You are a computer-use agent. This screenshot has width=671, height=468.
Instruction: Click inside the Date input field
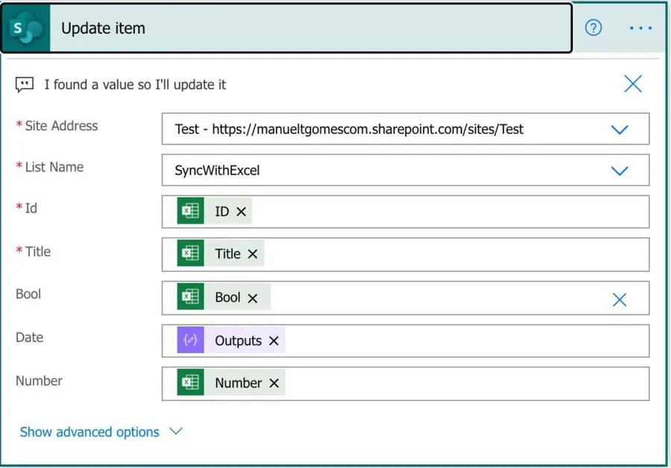(x=462, y=341)
